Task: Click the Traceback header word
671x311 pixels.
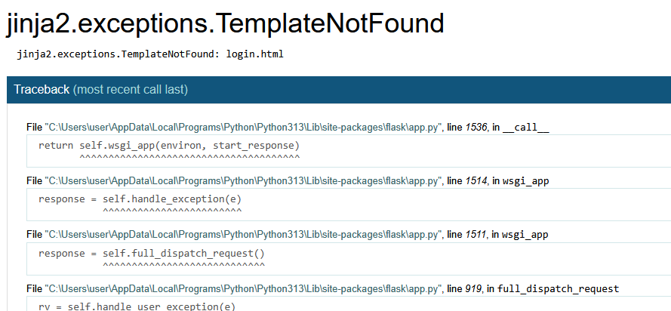Action: [42, 90]
